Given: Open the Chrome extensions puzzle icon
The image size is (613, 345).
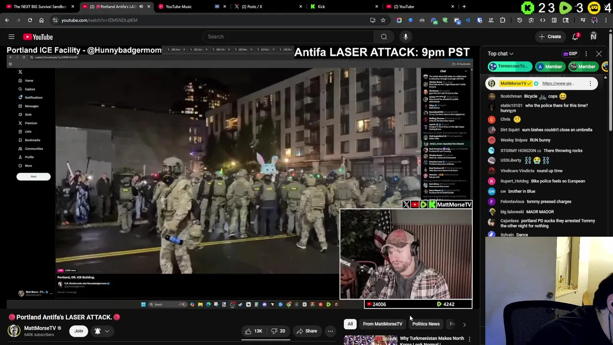Looking at the screenshot, I should [502, 20].
